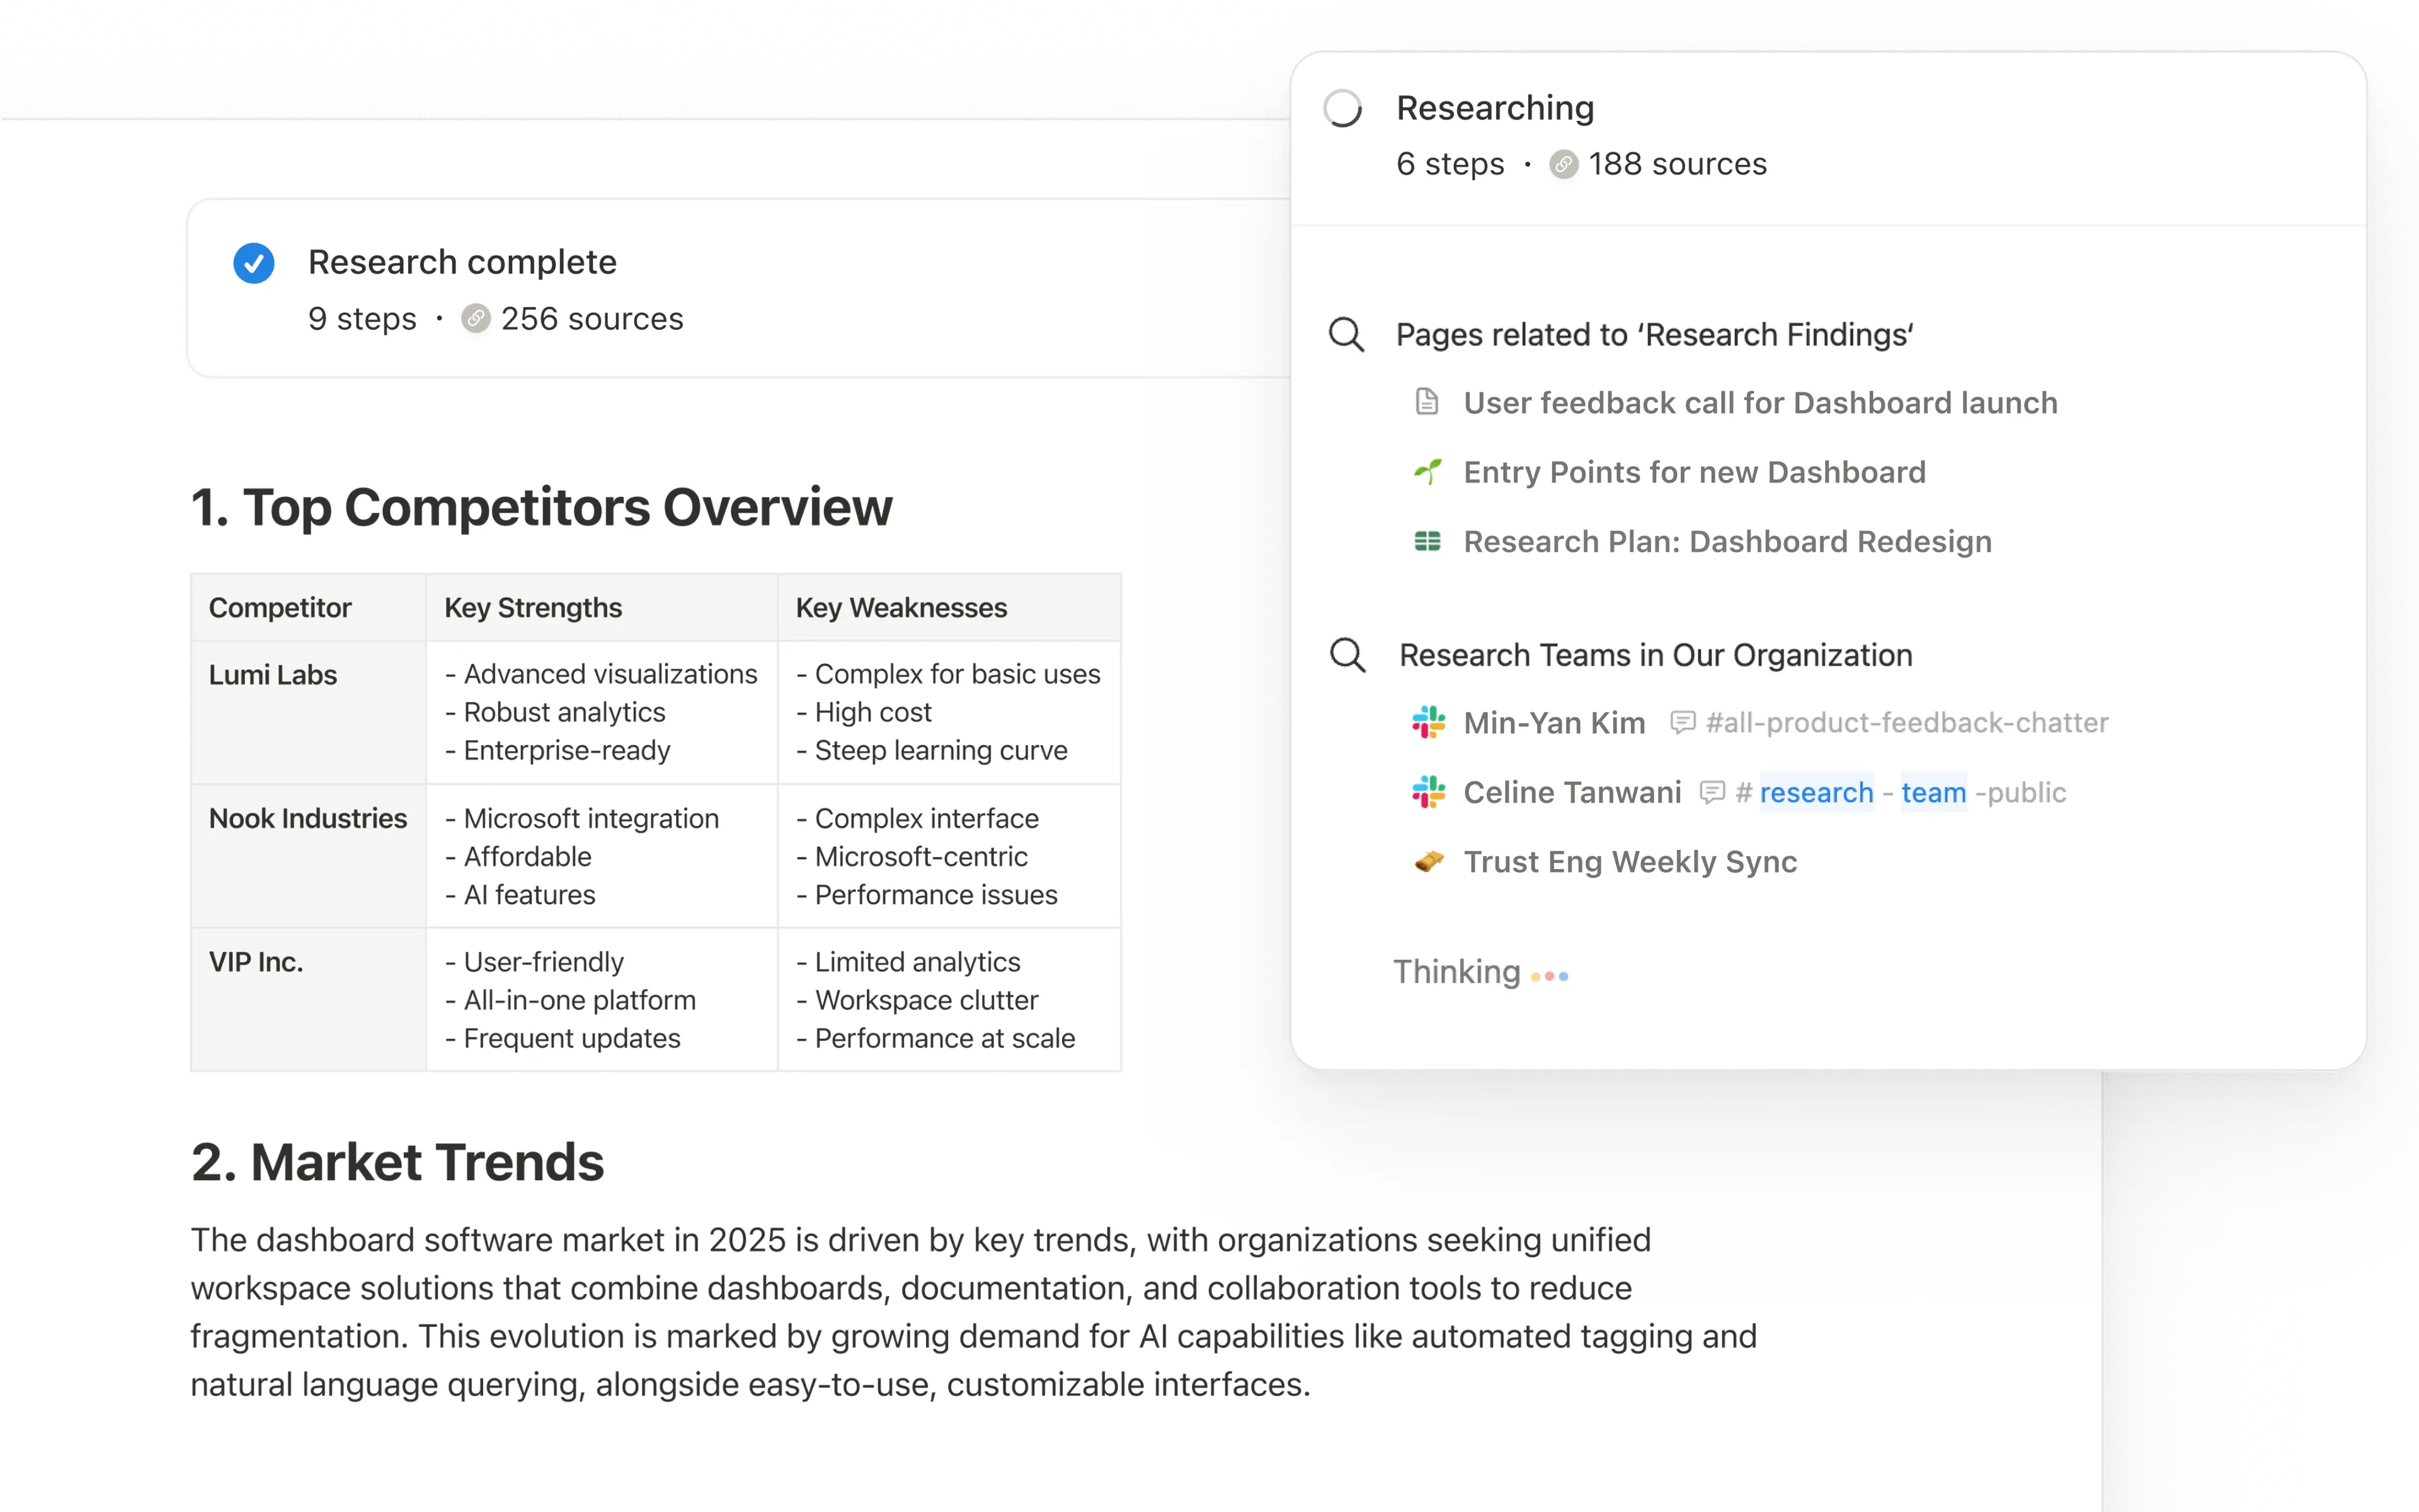The width and height of the screenshot is (2419, 1512).
Task: Click the link icon beside 256 sources
Action: 476,319
